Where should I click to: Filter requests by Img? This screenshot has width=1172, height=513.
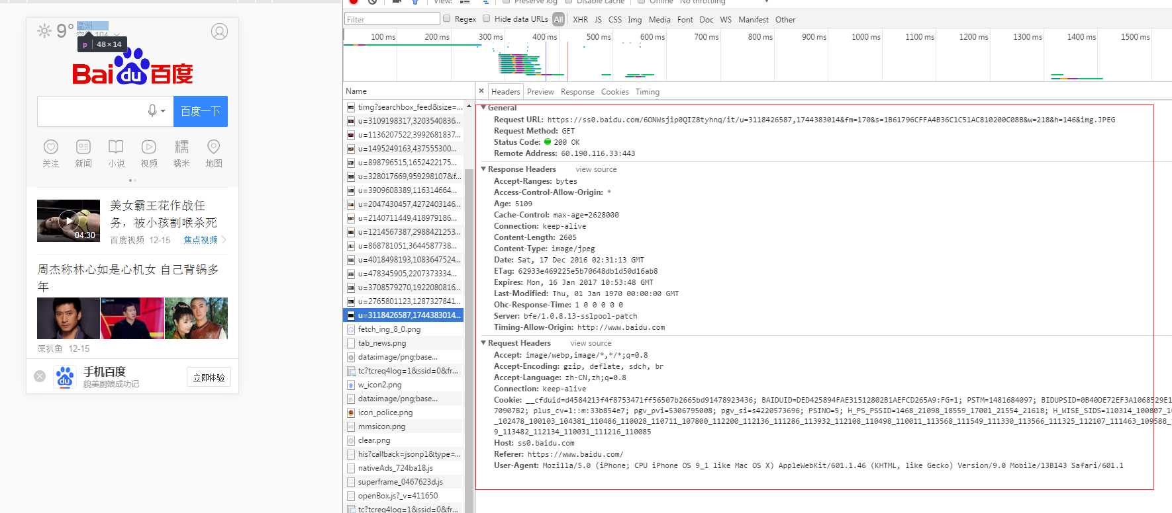coord(635,20)
